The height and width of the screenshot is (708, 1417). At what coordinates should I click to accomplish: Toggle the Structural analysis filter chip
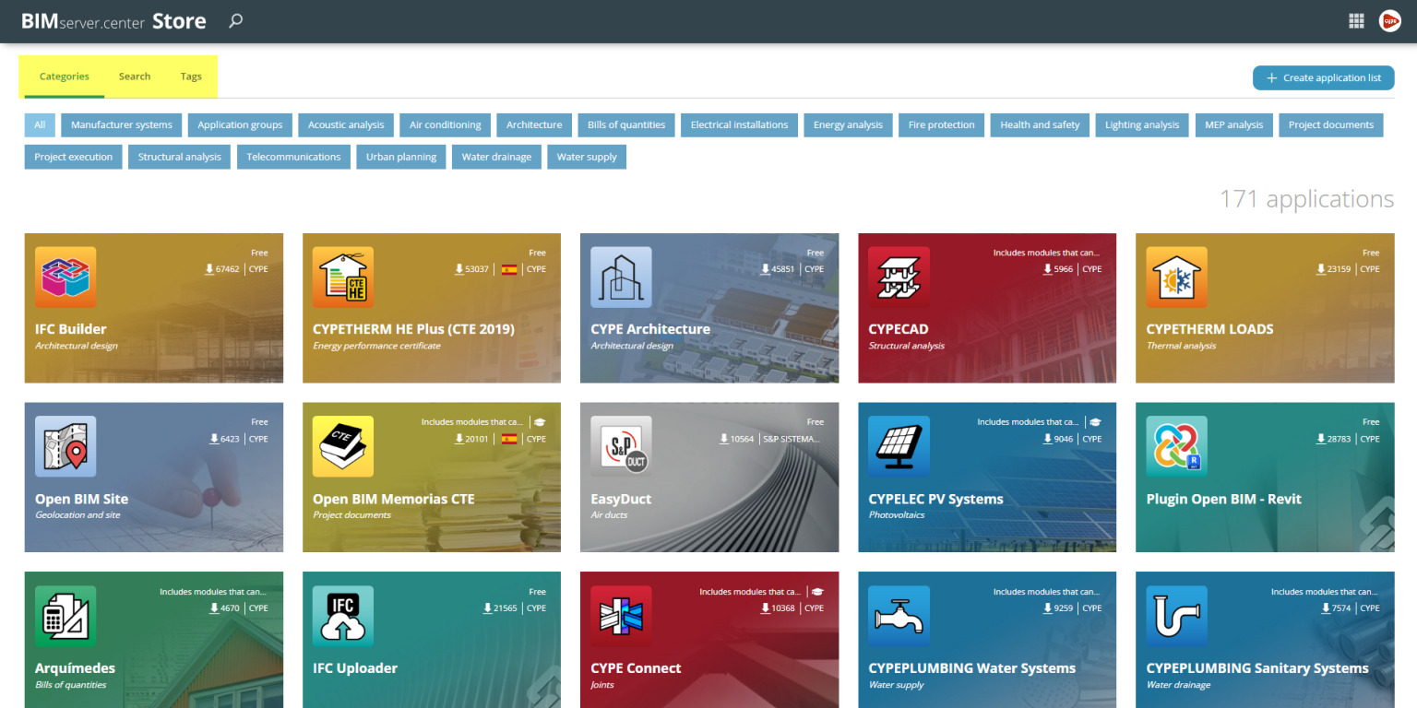pyautogui.click(x=179, y=157)
